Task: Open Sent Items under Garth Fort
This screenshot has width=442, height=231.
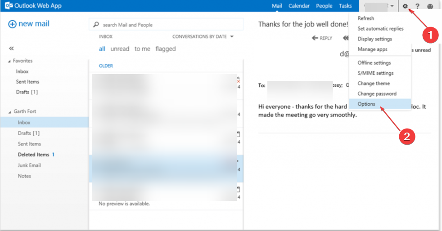Action: click(29, 144)
